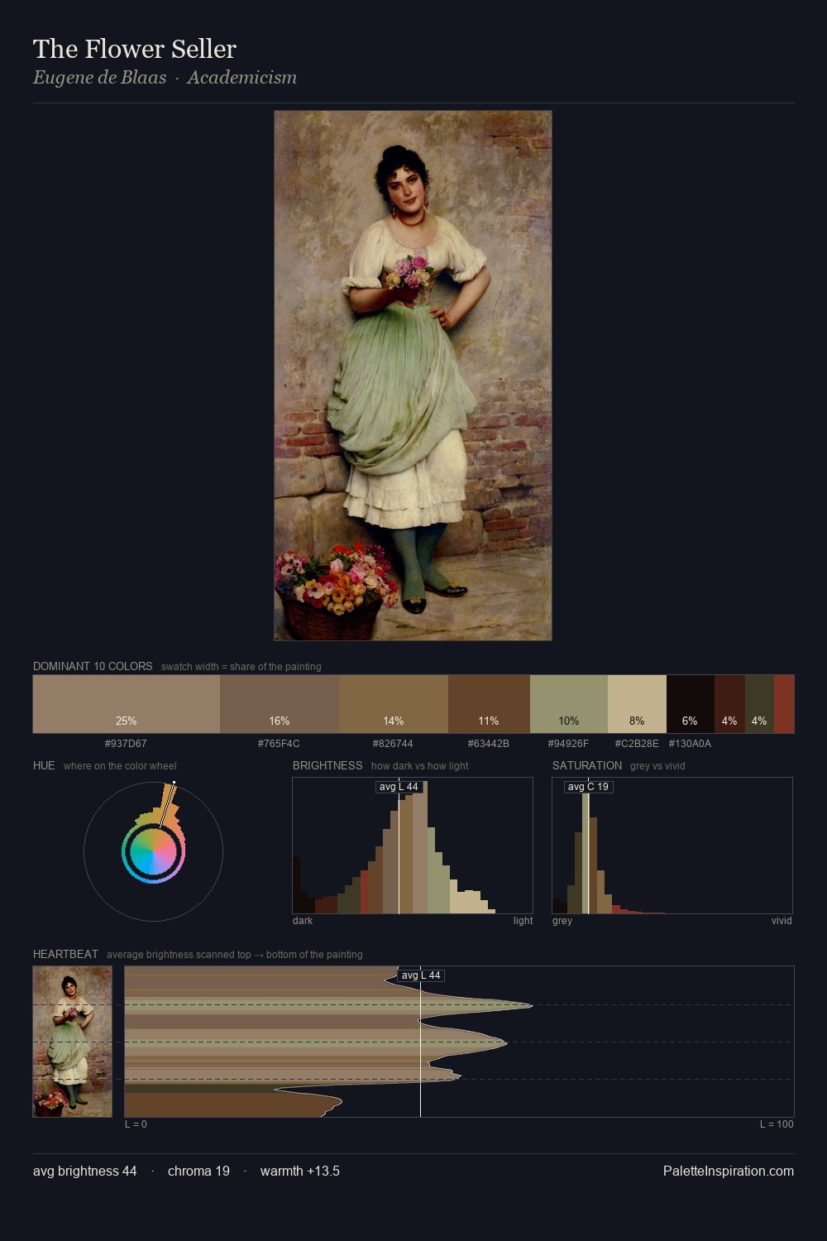Click 'warmth +13.5' in the footer
The width and height of the screenshot is (827, 1241).
[x=300, y=1172]
